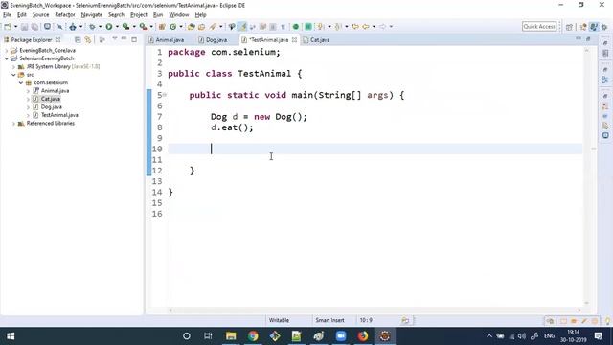Toggle Link with Editor in Package Explorer

pyautogui.click(x=88, y=40)
